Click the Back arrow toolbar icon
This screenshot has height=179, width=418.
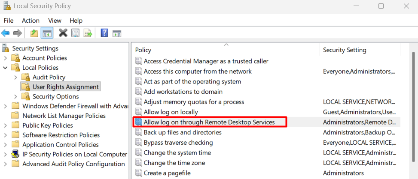click(5, 33)
